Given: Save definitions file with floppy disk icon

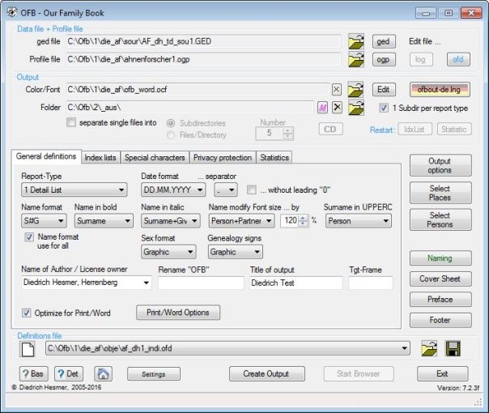Looking at the screenshot, I should pos(453,348).
